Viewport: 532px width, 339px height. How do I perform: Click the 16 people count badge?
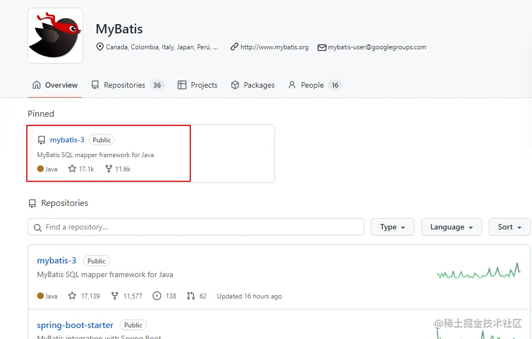[x=335, y=85]
